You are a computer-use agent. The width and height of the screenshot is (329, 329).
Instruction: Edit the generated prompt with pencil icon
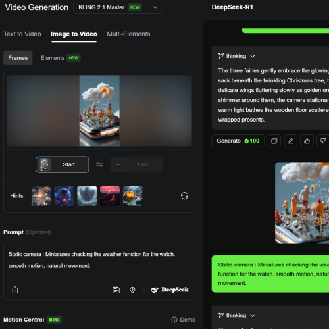(x=291, y=141)
